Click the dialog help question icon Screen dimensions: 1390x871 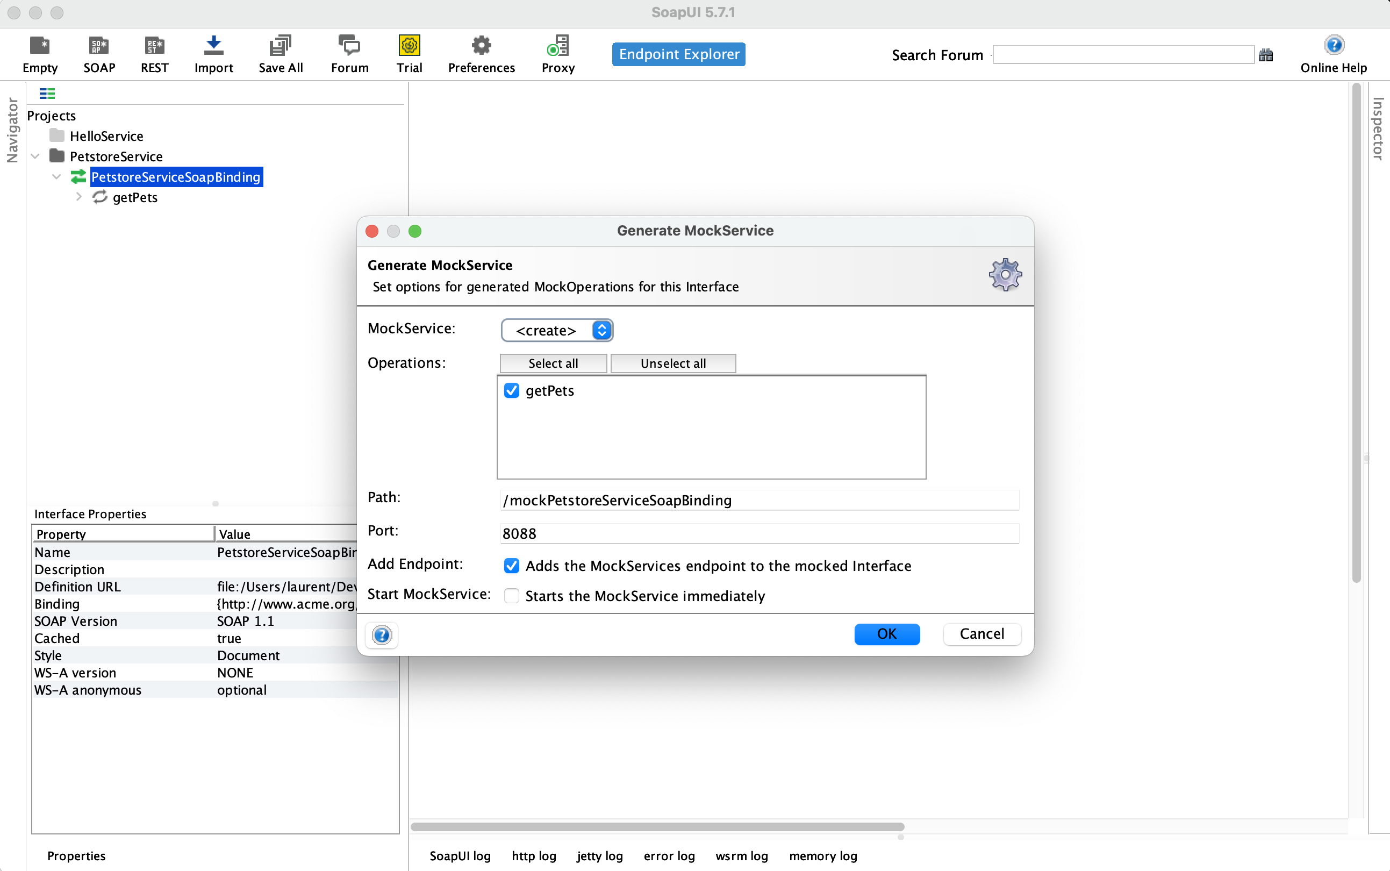(382, 635)
